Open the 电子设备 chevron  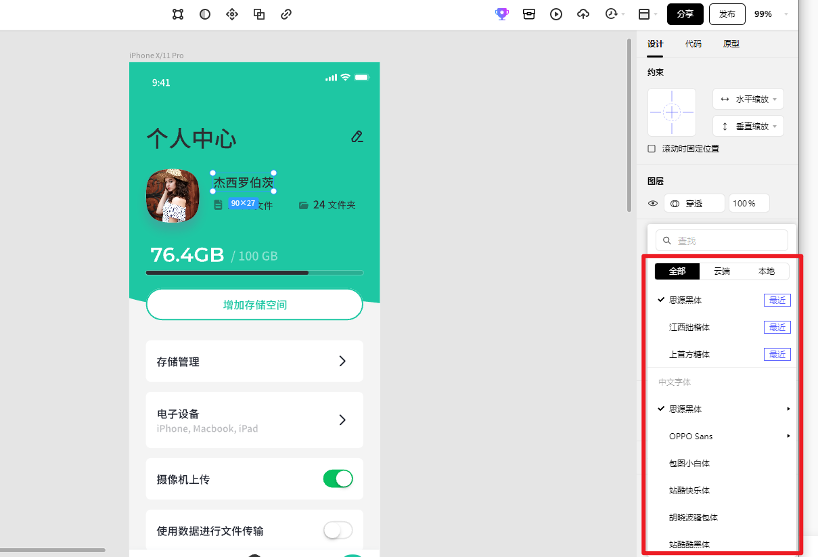(342, 420)
